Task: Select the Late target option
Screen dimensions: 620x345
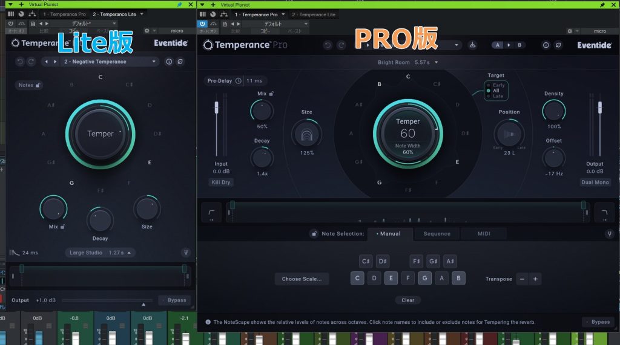Action: [x=498, y=96]
